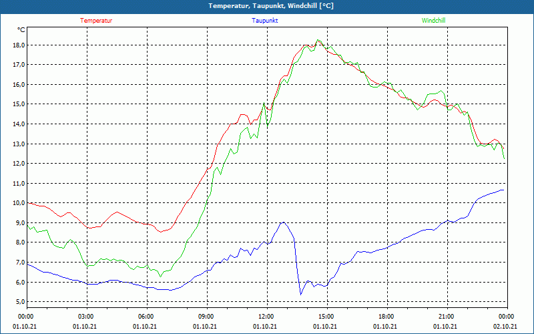Click the green Windchill legend label
This screenshot has height=334, width=534.
coord(433,21)
